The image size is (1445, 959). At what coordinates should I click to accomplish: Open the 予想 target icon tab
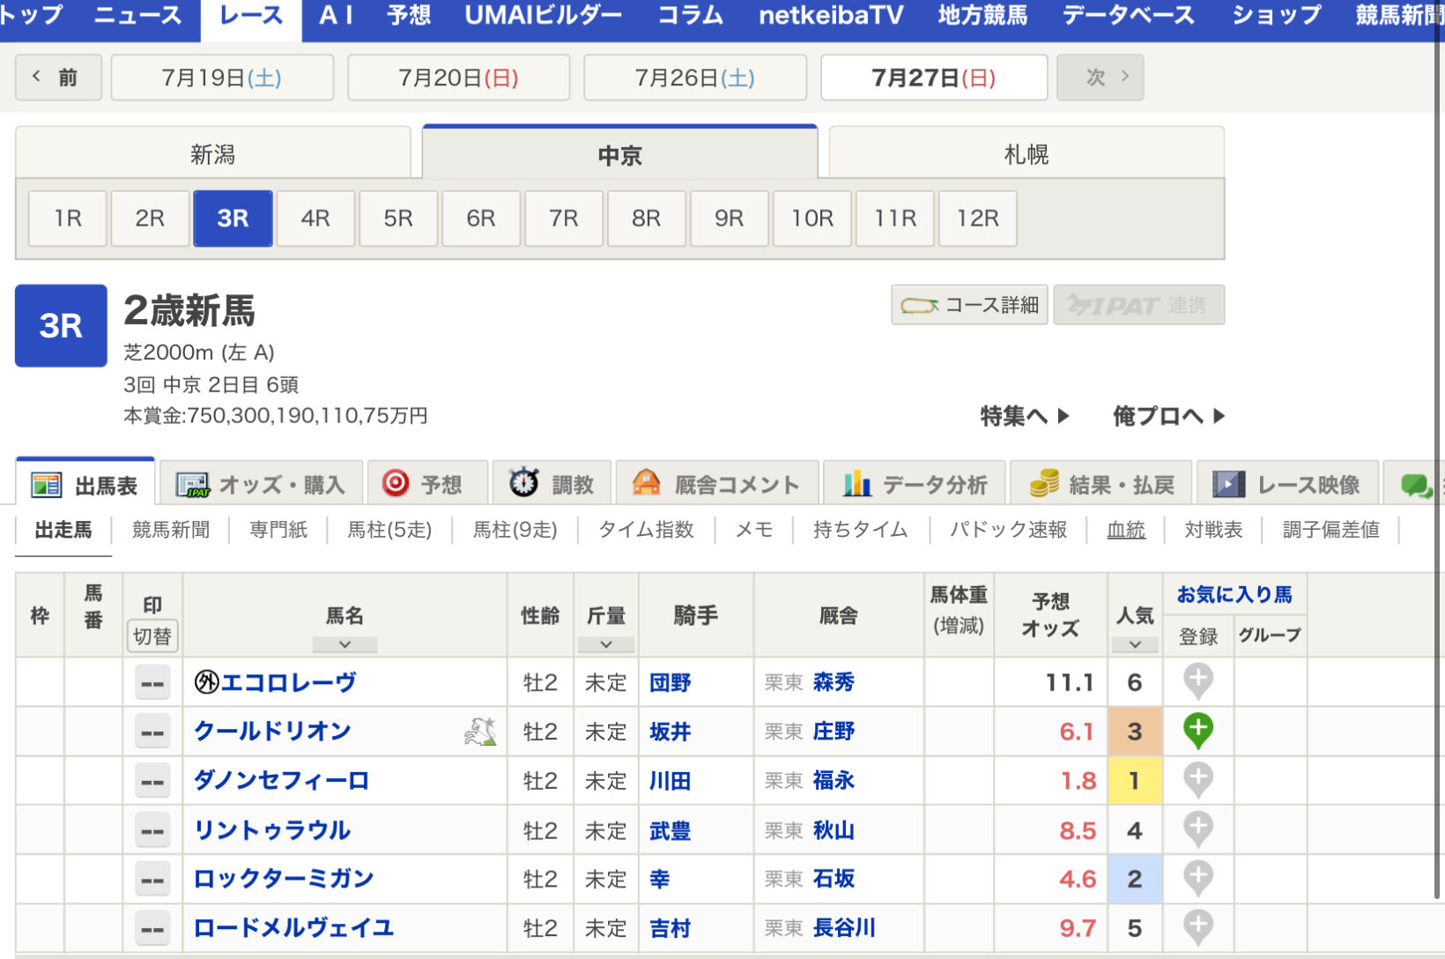(396, 483)
